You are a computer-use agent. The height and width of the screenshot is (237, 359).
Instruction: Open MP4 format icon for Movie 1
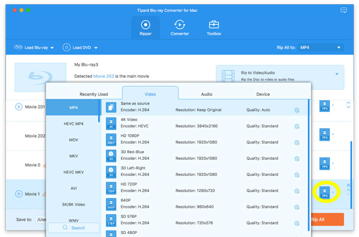pyautogui.click(x=324, y=193)
